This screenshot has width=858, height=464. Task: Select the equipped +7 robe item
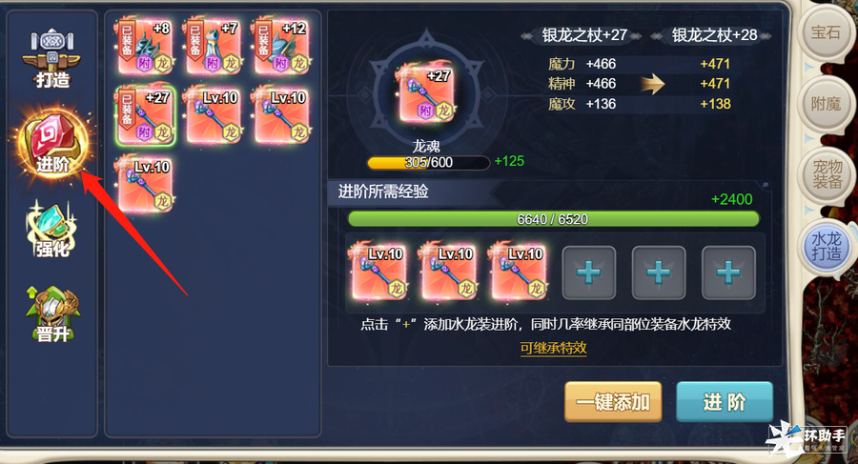click(214, 46)
